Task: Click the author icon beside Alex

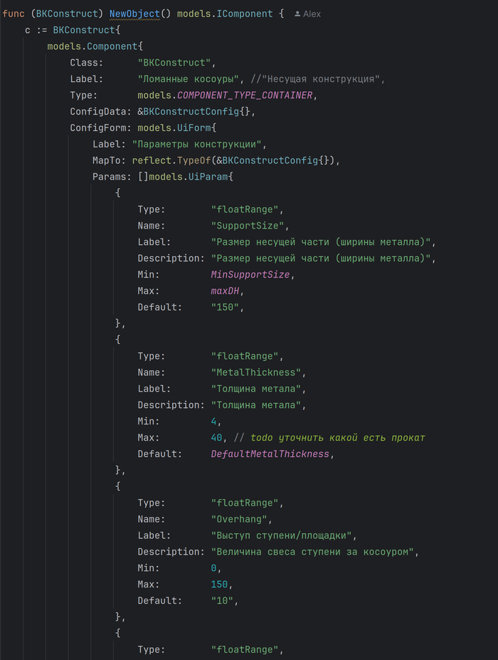Action: [x=297, y=14]
